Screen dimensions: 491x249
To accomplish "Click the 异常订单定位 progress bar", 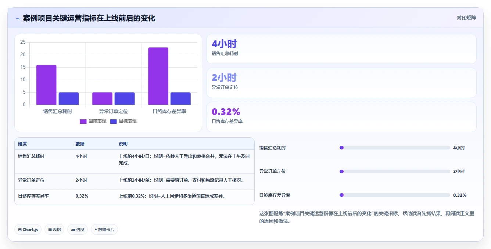I will (395, 172).
